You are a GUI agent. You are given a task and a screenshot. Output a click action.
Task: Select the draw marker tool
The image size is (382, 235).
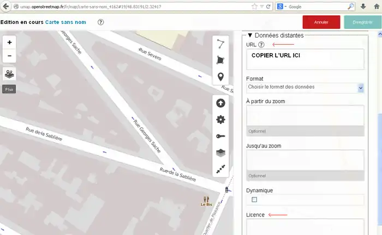[220, 77]
